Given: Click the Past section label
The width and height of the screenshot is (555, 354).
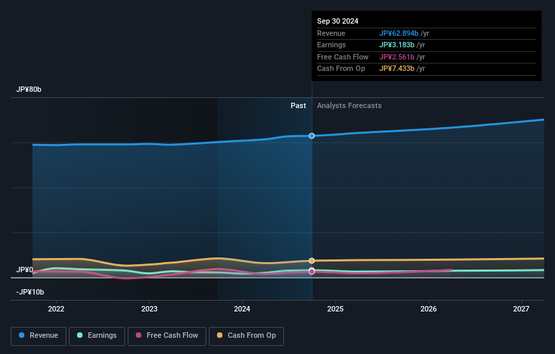Looking at the screenshot, I should [x=298, y=105].
